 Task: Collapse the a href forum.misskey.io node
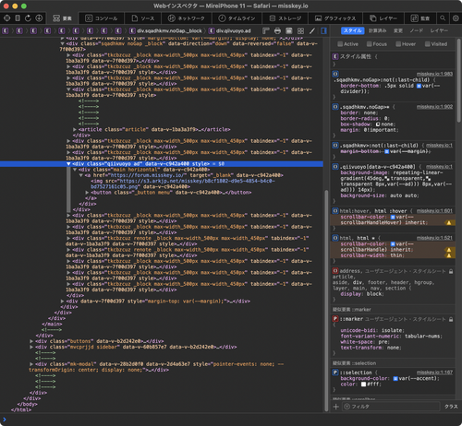80,175
